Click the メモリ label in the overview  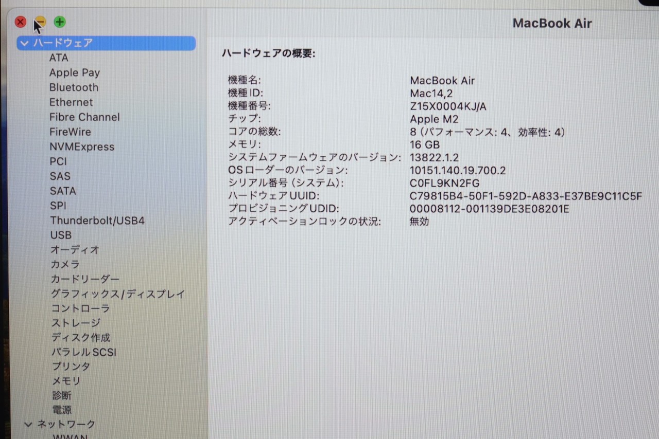245,145
